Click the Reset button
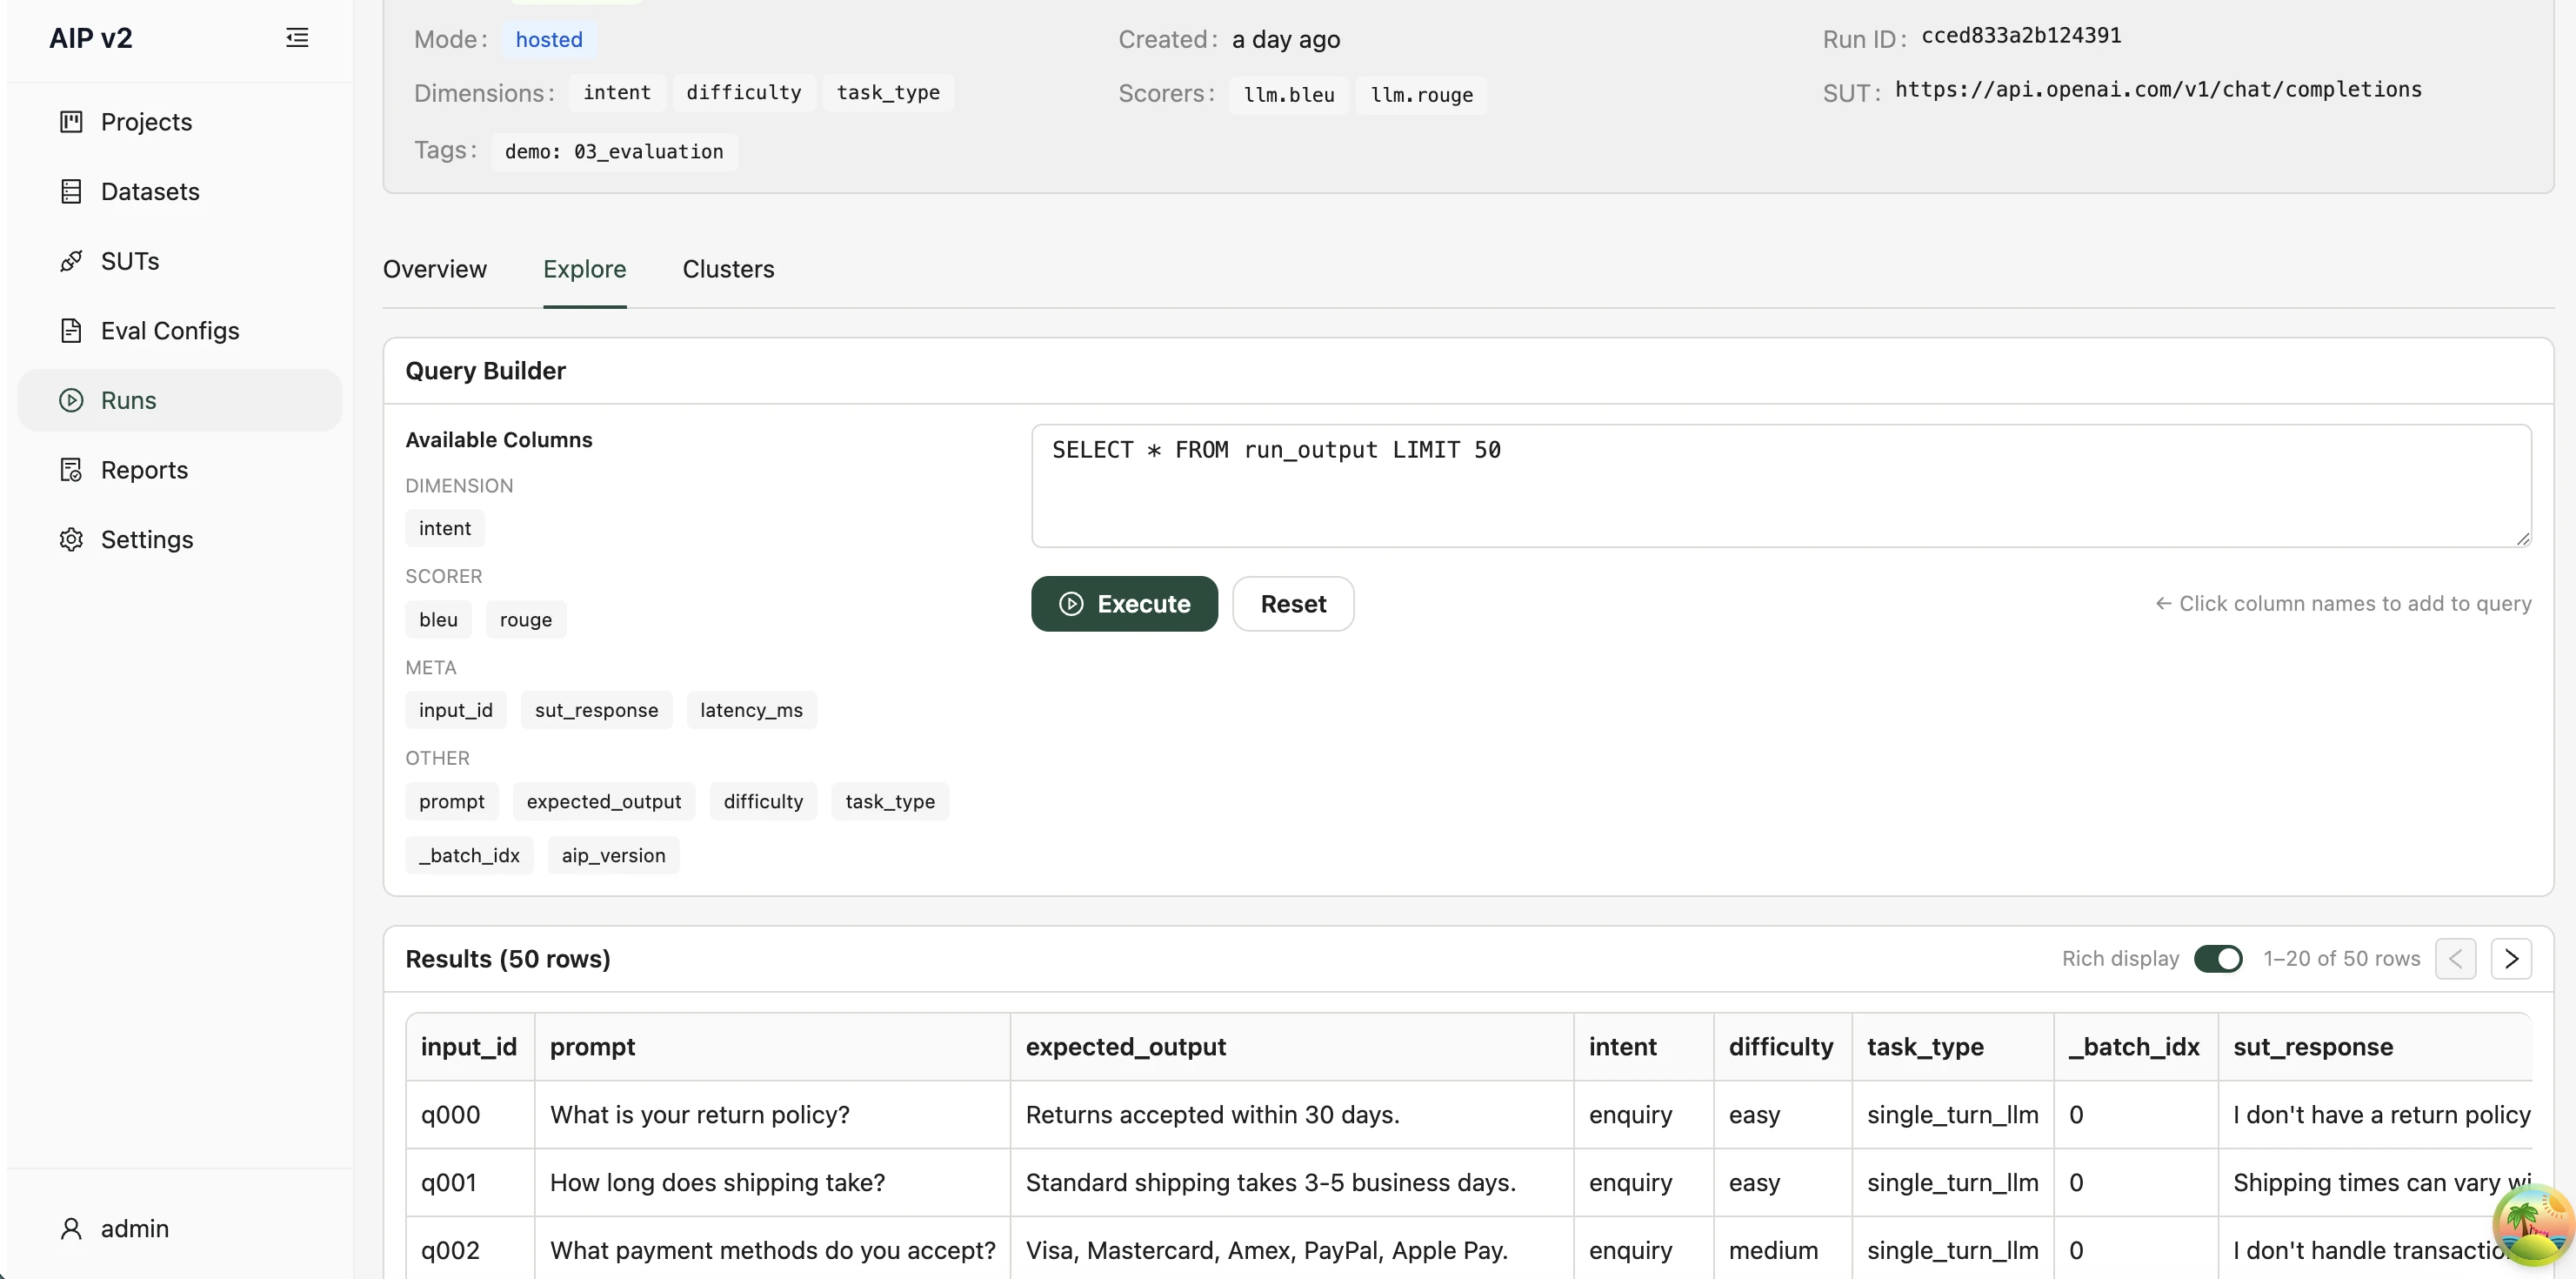Screen dimensions: 2576x1279 tap(1293, 604)
